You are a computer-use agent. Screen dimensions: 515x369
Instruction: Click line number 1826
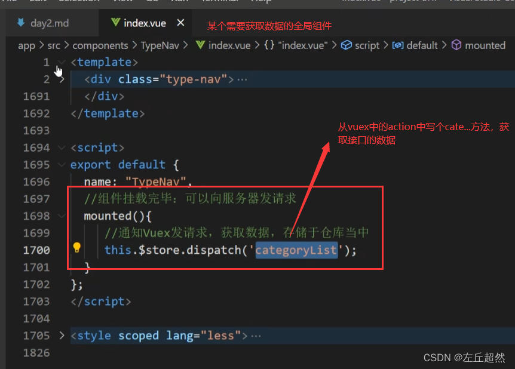36,353
